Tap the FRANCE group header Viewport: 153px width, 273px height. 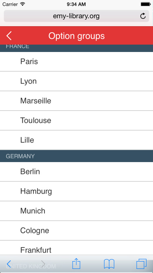click(x=77, y=48)
